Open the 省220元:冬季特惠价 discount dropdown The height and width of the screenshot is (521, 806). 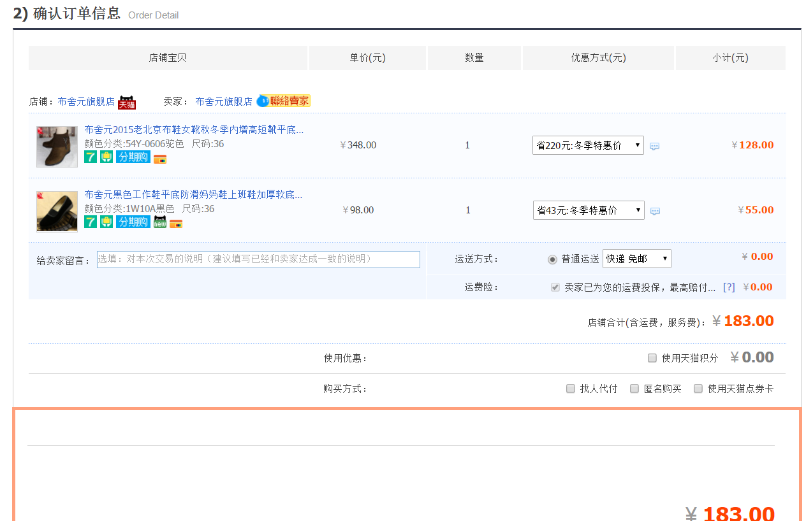(x=587, y=145)
